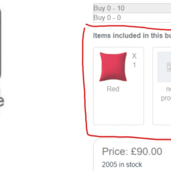Click the number "10" in first Buy row
Screen dimensions: 171x171
121,8
